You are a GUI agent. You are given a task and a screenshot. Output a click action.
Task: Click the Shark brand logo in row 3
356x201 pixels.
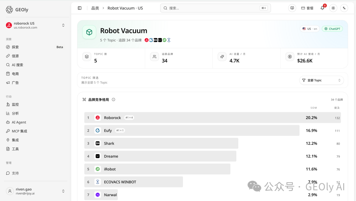pos(98,143)
